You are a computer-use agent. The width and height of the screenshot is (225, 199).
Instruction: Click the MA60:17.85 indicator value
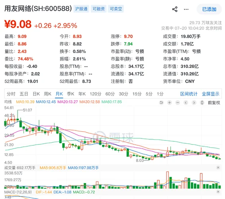[x=112, y=102]
